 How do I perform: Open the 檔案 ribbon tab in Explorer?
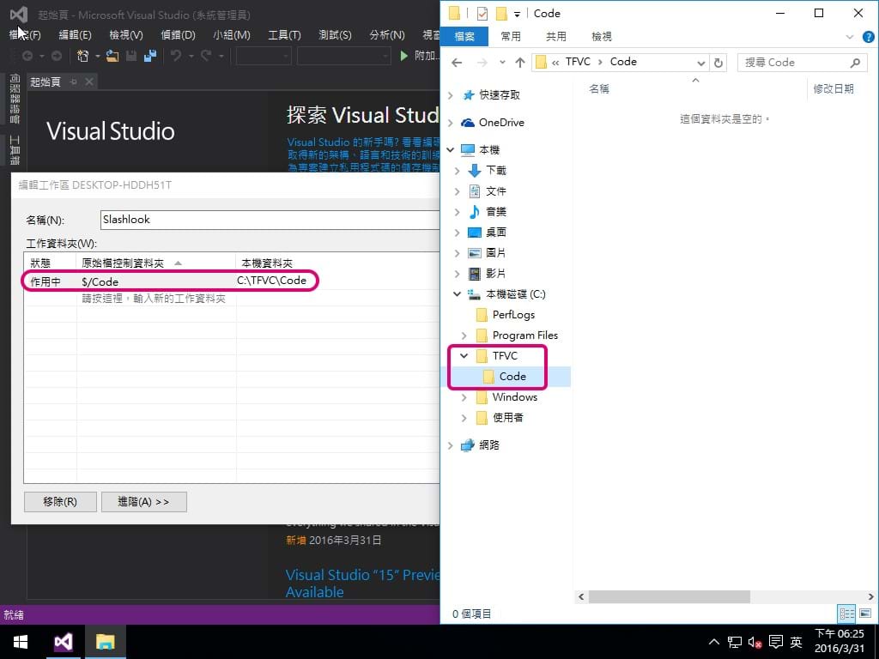464,36
